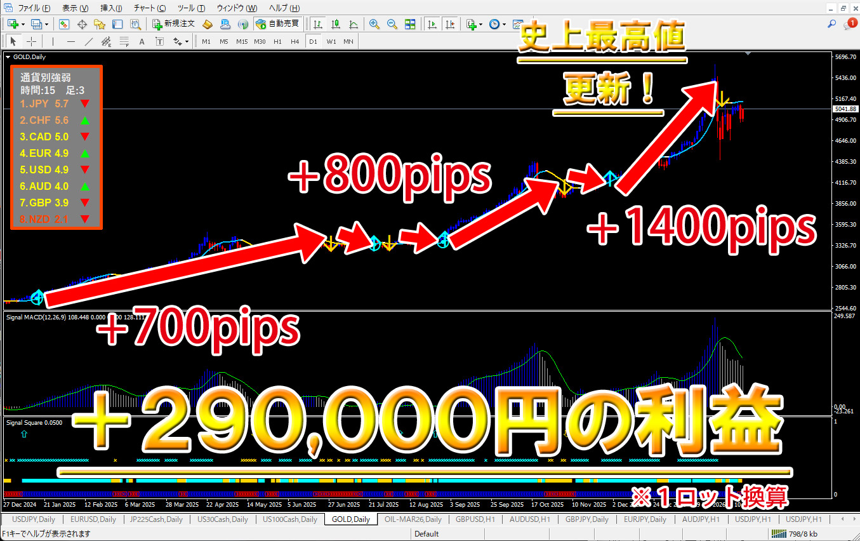This screenshot has height=541, width=860.
Task: Open the notifications chat bubble icon
Action: [x=849, y=24]
